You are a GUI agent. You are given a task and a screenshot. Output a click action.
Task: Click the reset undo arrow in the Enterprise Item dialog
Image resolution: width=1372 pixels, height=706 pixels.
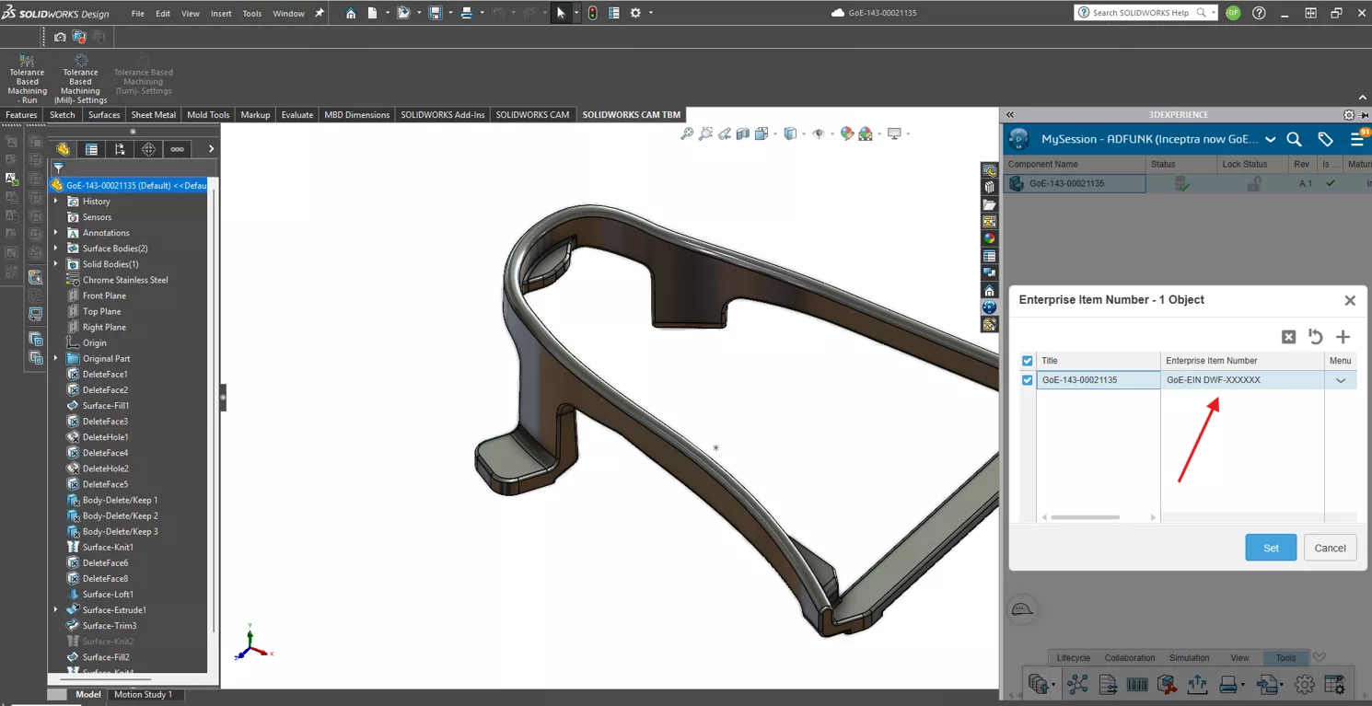click(1316, 337)
